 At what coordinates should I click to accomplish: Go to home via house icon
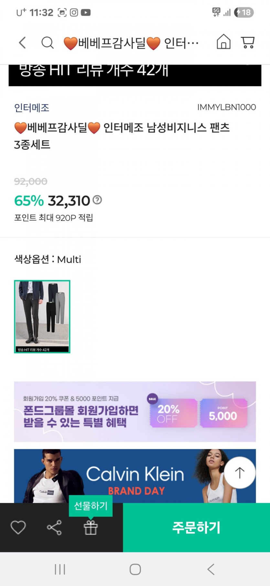pos(223,42)
